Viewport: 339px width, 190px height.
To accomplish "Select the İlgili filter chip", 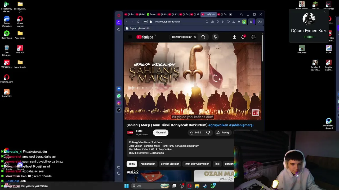I will click(x=217, y=164).
